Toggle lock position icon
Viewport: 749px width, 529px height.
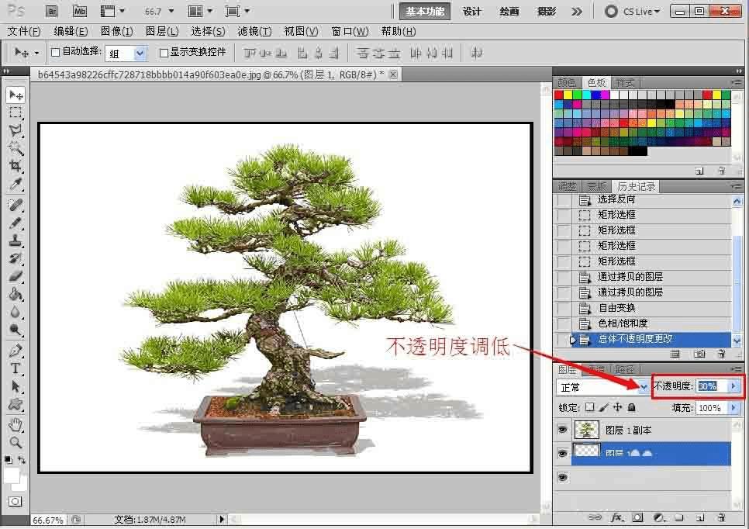(618, 407)
